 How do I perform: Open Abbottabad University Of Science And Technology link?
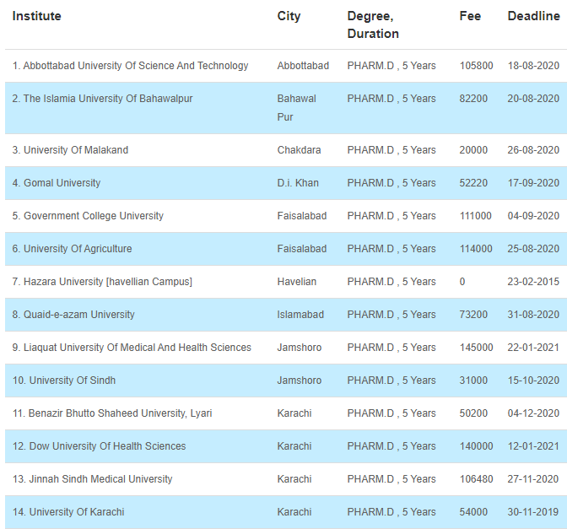pyautogui.click(x=136, y=66)
